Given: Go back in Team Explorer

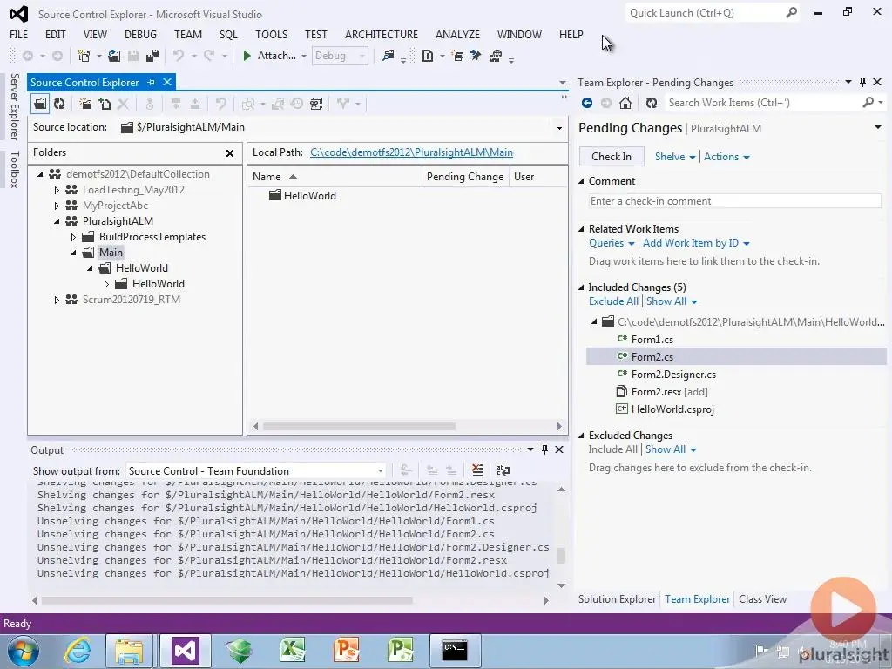Looking at the screenshot, I should 587,103.
